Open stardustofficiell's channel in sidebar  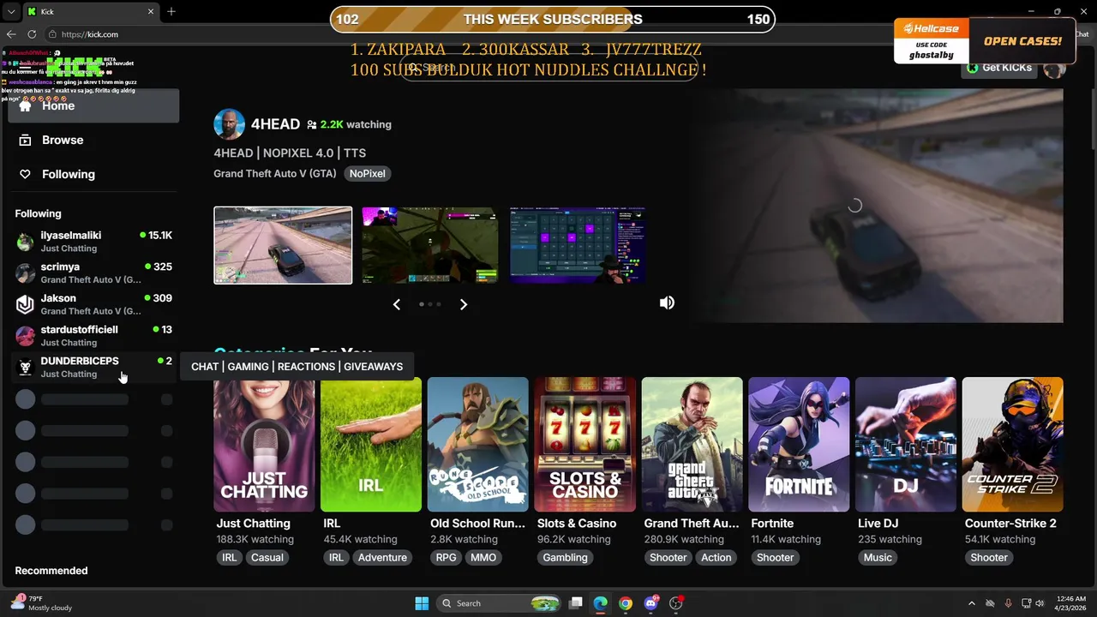click(x=93, y=336)
